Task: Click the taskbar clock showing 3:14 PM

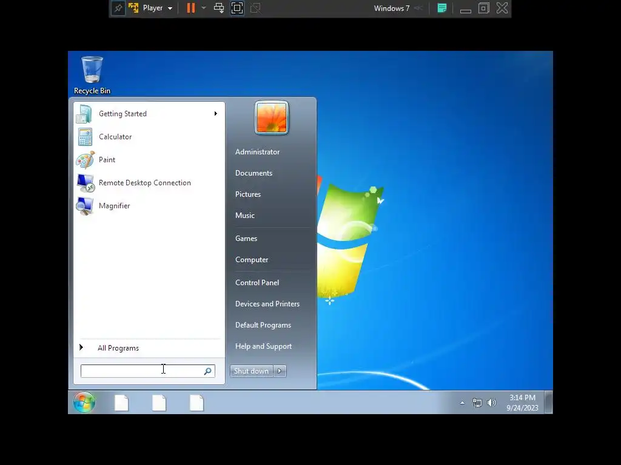Action: click(522, 403)
